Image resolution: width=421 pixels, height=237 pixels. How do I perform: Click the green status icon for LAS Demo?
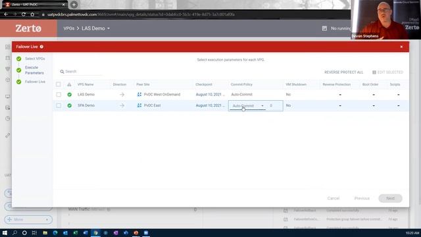point(70,95)
